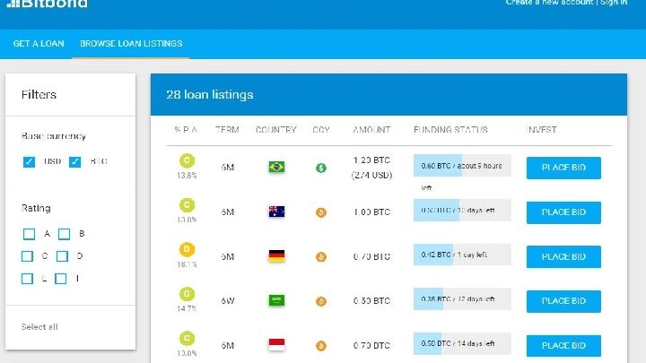Screen dimensions: 646x363
Task: Check the rating E checkbox
Action: pos(27,279)
